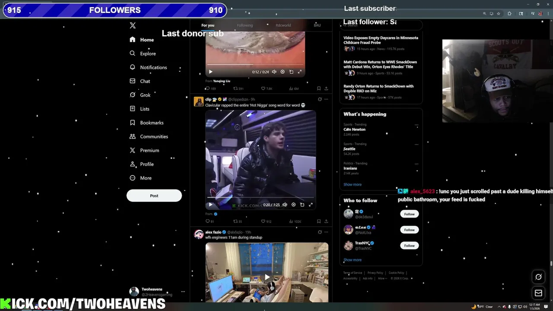
Task: Bookmark the Yanqing Liu video post
Action: [319, 89]
